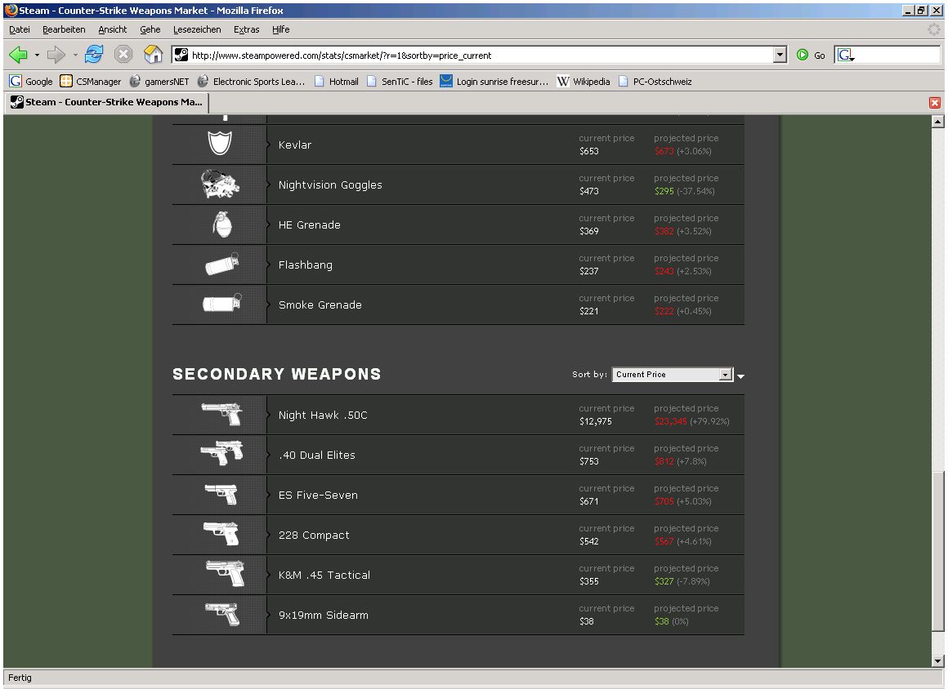Viewport: 948px width, 689px height.
Task: Expand the URL history dropdown
Action: 780,55
